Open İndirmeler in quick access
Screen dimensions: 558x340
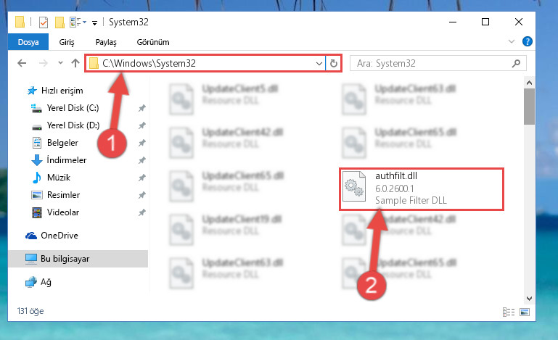(x=67, y=160)
